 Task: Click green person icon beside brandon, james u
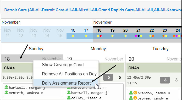tap(131, 93)
